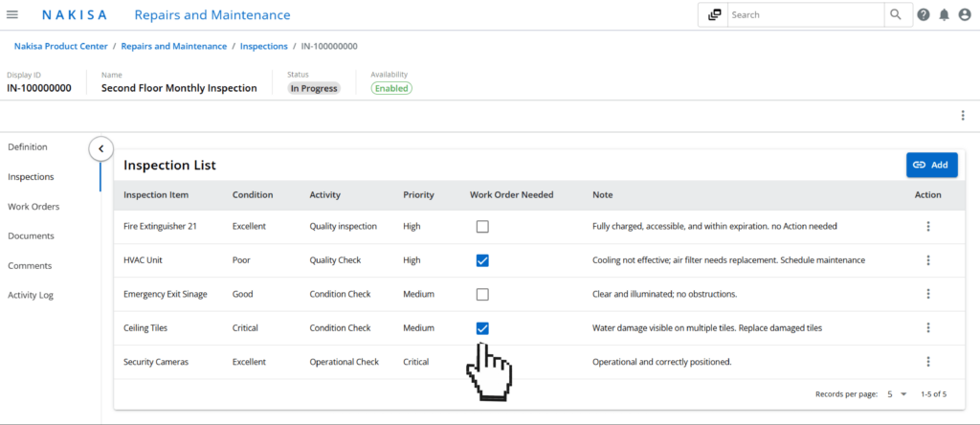Uncheck Work Order Needed for HVAC Unit
Viewport: 980px width, 425px height.
482,260
